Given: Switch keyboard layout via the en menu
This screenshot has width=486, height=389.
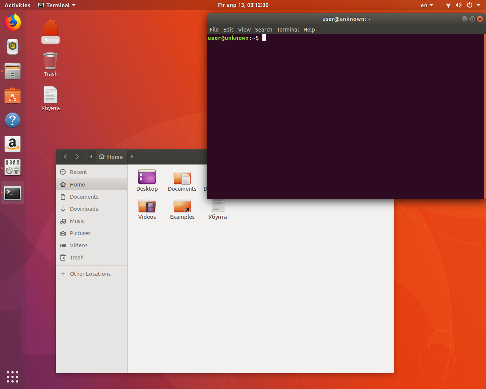Looking at the screenshot, I should pyautogui.click(x=427, y=5).
